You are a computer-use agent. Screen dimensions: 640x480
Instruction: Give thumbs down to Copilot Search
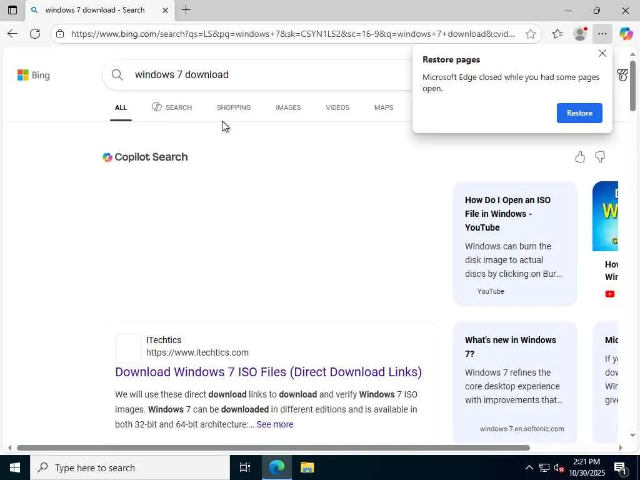[600, 157]
